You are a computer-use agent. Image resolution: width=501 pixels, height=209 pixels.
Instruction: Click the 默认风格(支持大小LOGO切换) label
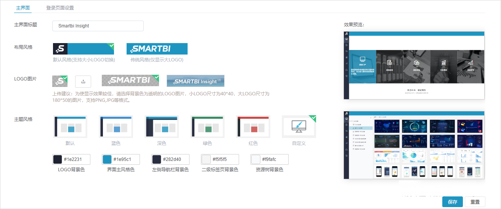[84, 60]
